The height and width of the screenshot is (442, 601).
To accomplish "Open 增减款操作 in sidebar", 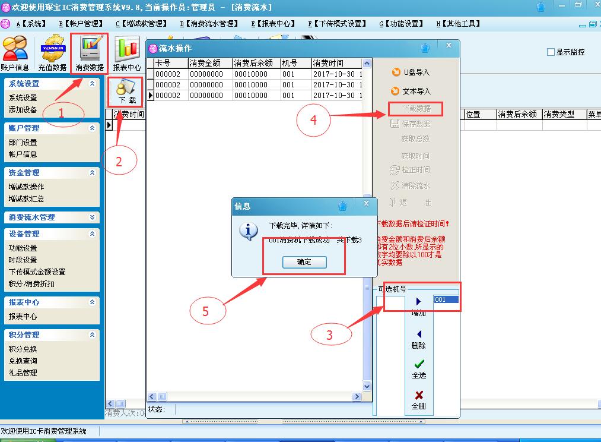I will coord(27,187).
